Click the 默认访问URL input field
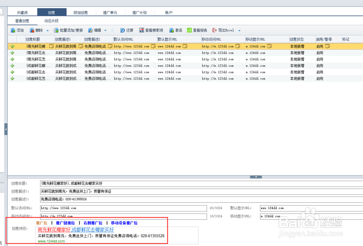Viewport: 363px width, 246px height. click(x=123, y=208)
